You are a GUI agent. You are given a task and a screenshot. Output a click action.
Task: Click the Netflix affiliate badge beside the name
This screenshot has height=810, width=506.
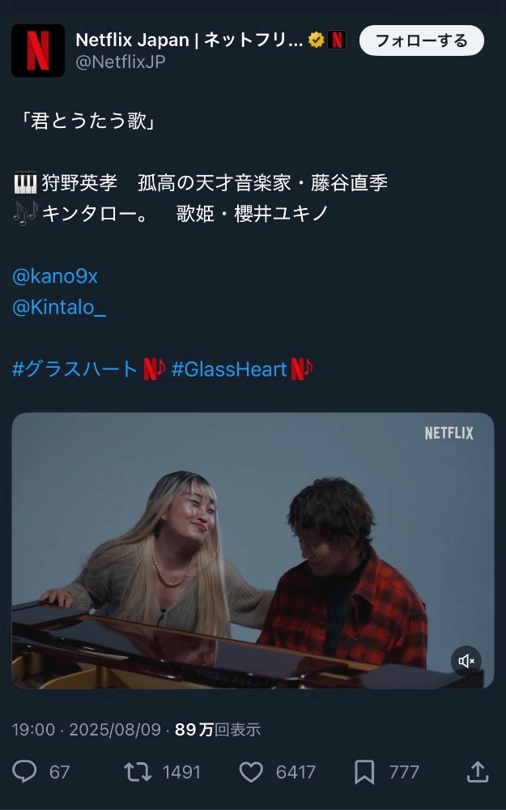[337, 40]
